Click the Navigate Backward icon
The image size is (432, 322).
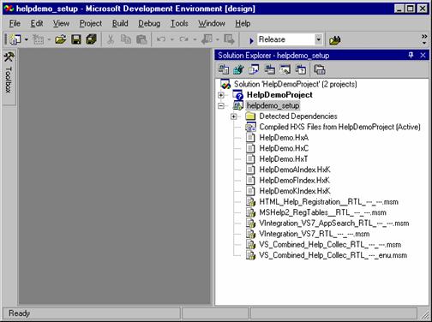pyautogui.click(x=207, y=39)
